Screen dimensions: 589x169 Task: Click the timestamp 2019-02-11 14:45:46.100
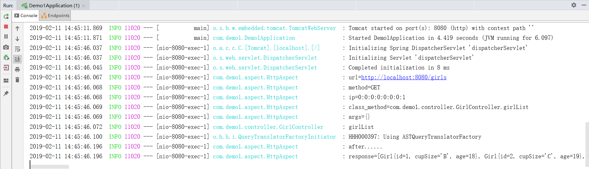[x=66, y=137]
